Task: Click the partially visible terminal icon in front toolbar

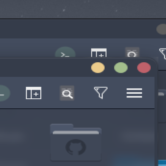Action: pyautogui.click(x=5, y=93)
